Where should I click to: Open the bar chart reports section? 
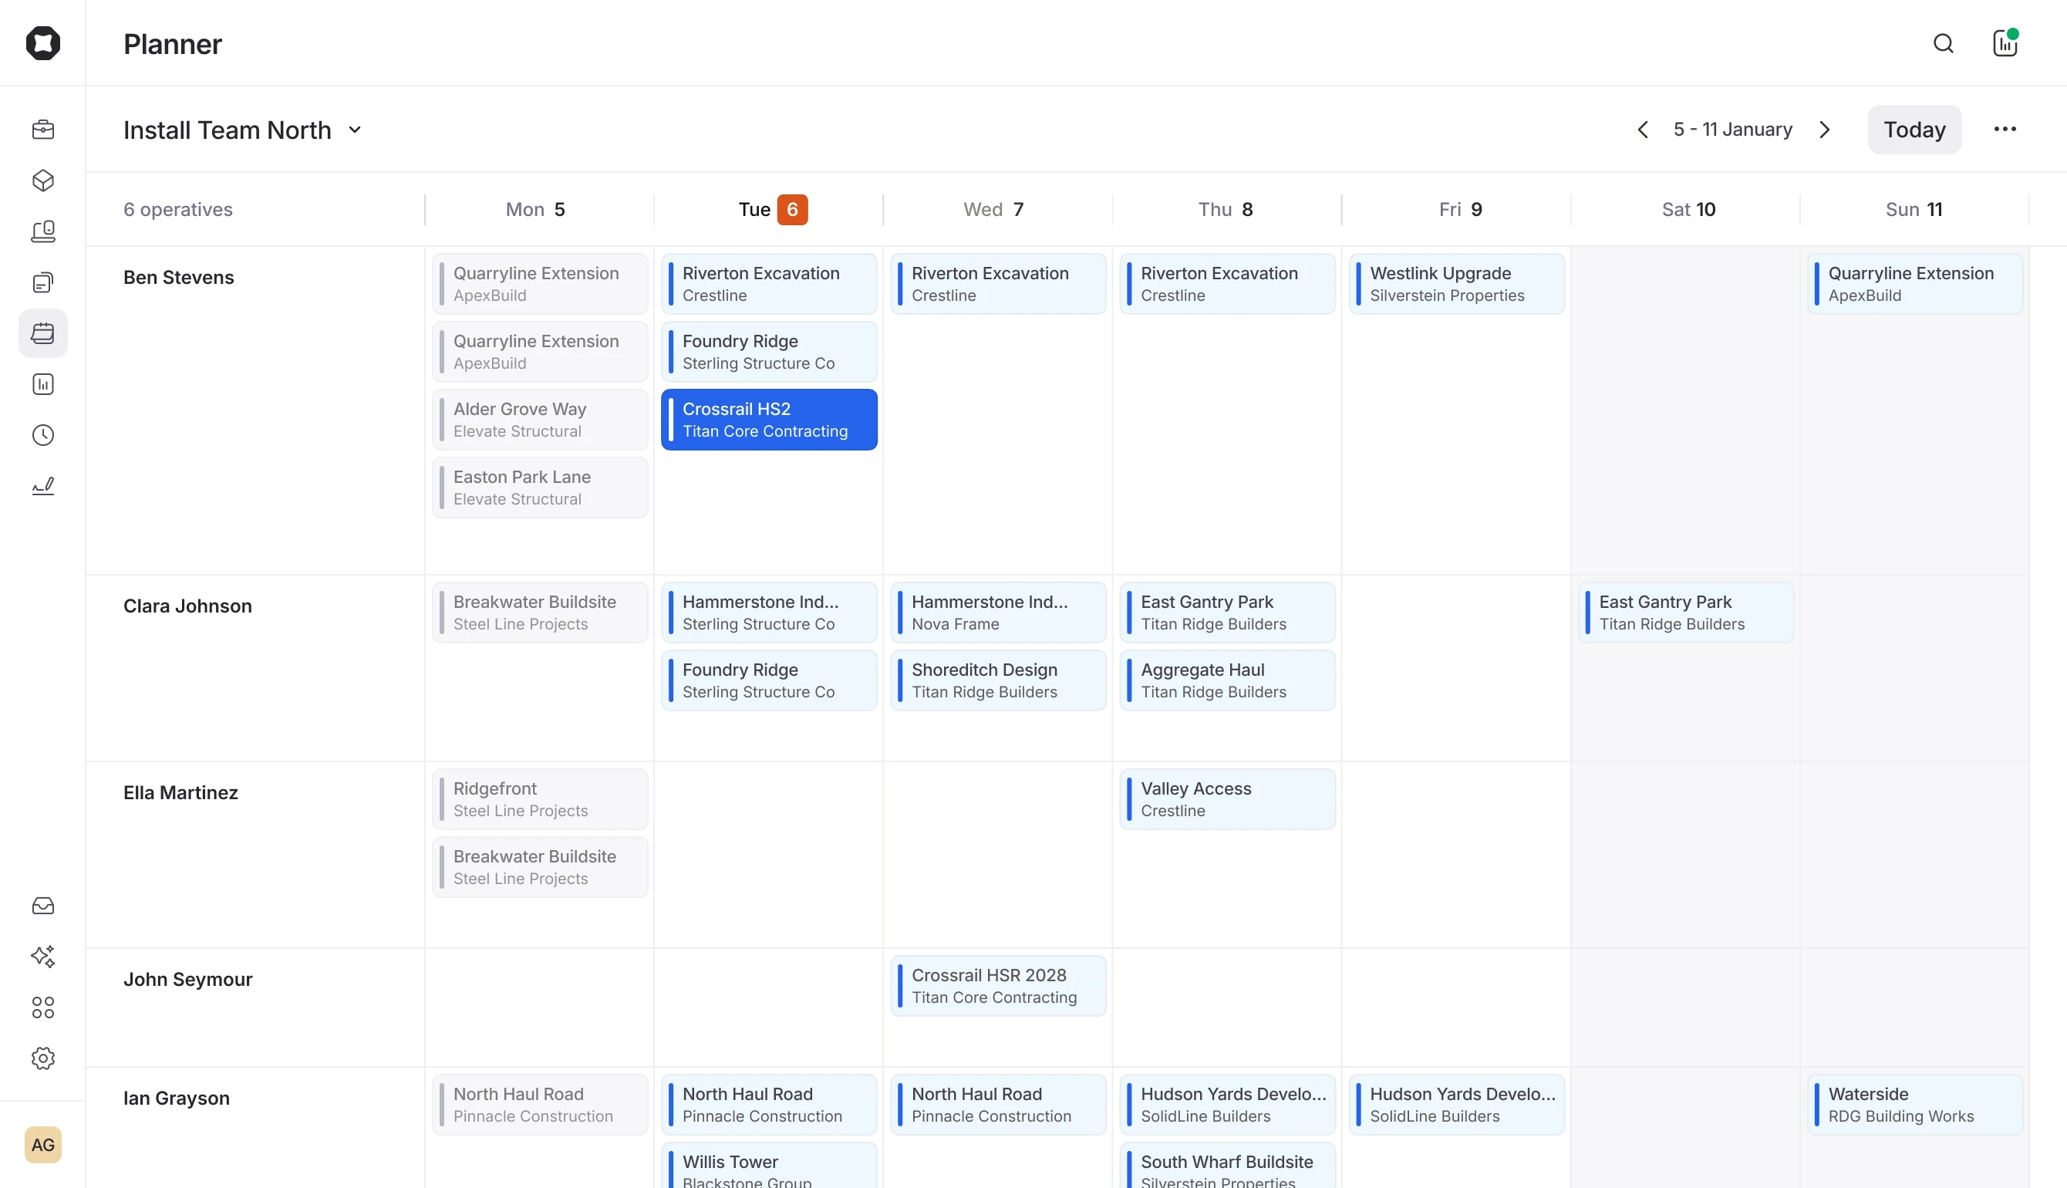pyautogui.click(x=42, y=383)
